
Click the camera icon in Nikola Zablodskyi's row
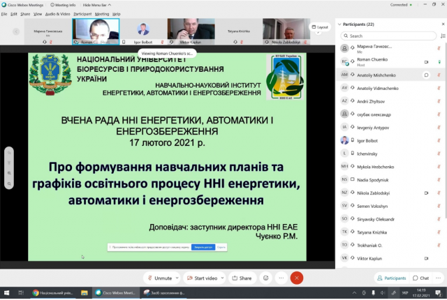pyautogui.click(x=426, y=193)
